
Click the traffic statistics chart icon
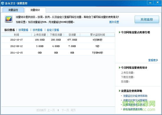pyautogui.click(x=9, y=19)
